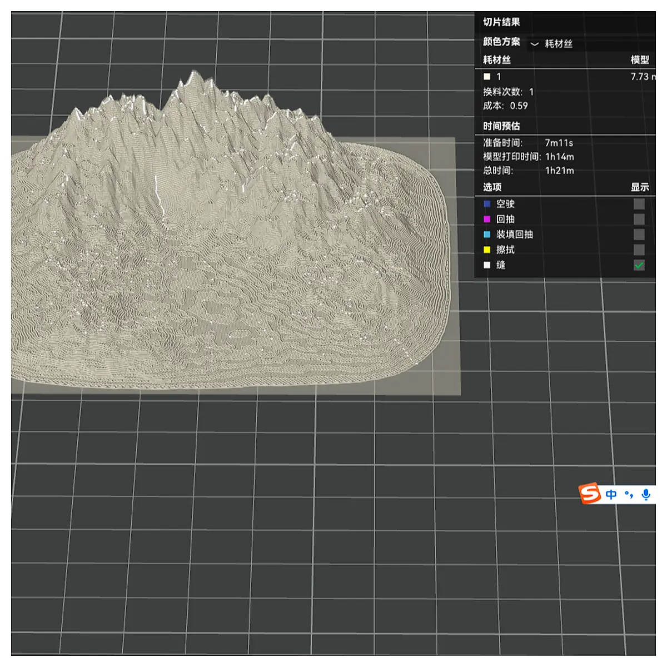The width and height of the screenshot is (667, 667).
Task: Click the yellow 擦拭 wipe color square
Action: pos(487,250)
